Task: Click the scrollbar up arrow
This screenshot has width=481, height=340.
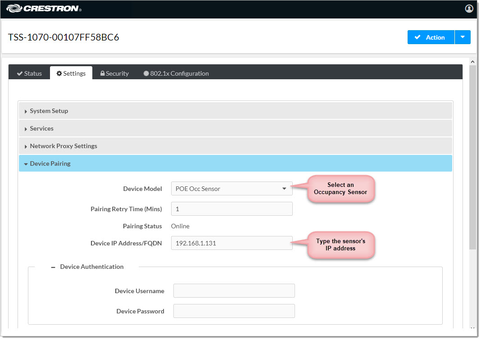Action: pos(472,62)
